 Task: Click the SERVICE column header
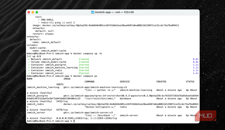tap(125, 82)
